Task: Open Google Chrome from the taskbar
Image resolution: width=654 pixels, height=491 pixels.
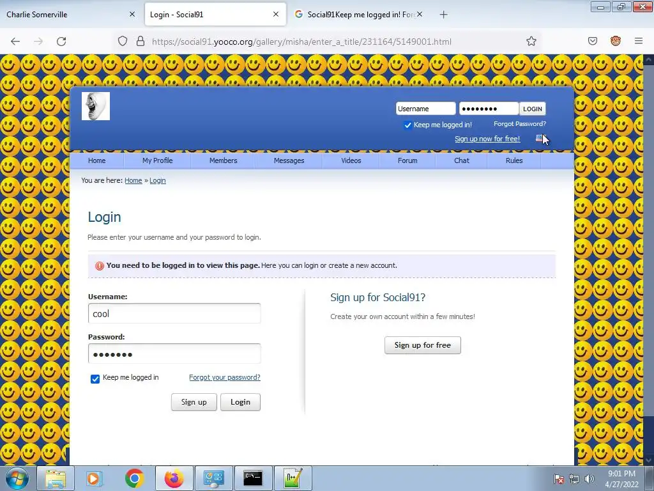Action: pyautogui.click(x=134, y=478)
